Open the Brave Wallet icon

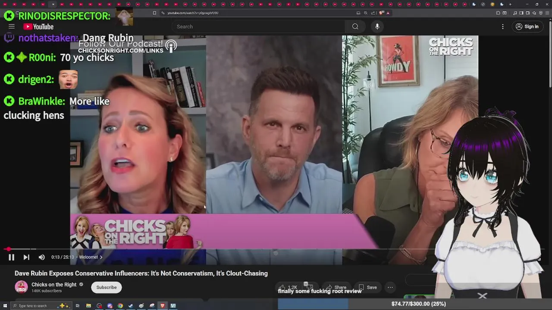click(528, 13)
